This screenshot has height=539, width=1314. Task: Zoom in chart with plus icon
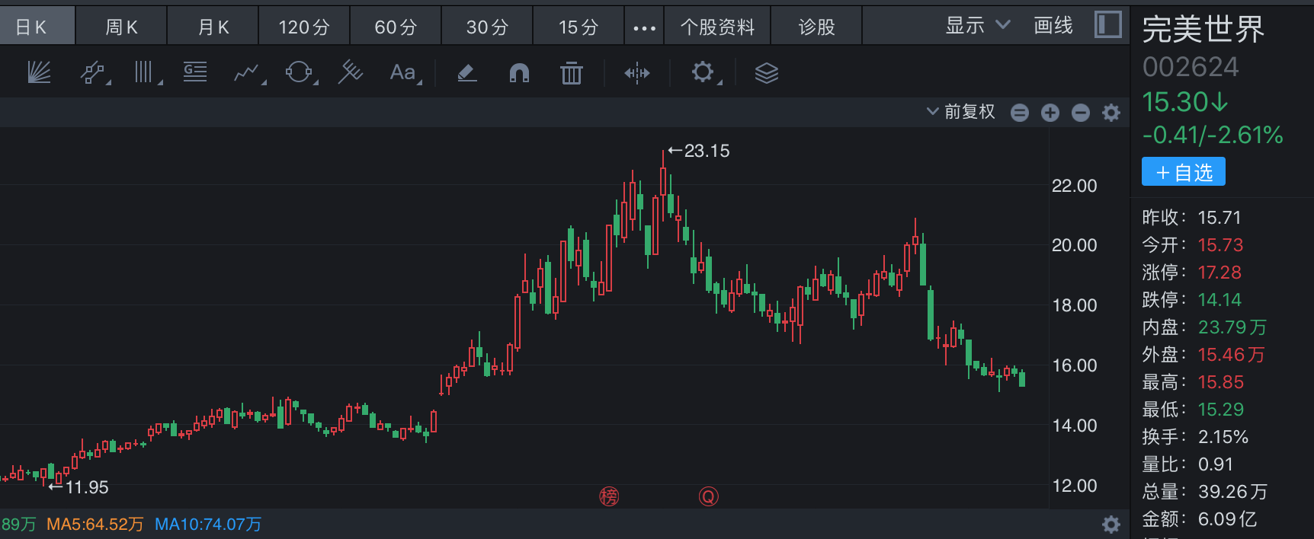pyautogui.click(x=1050, y=113)
